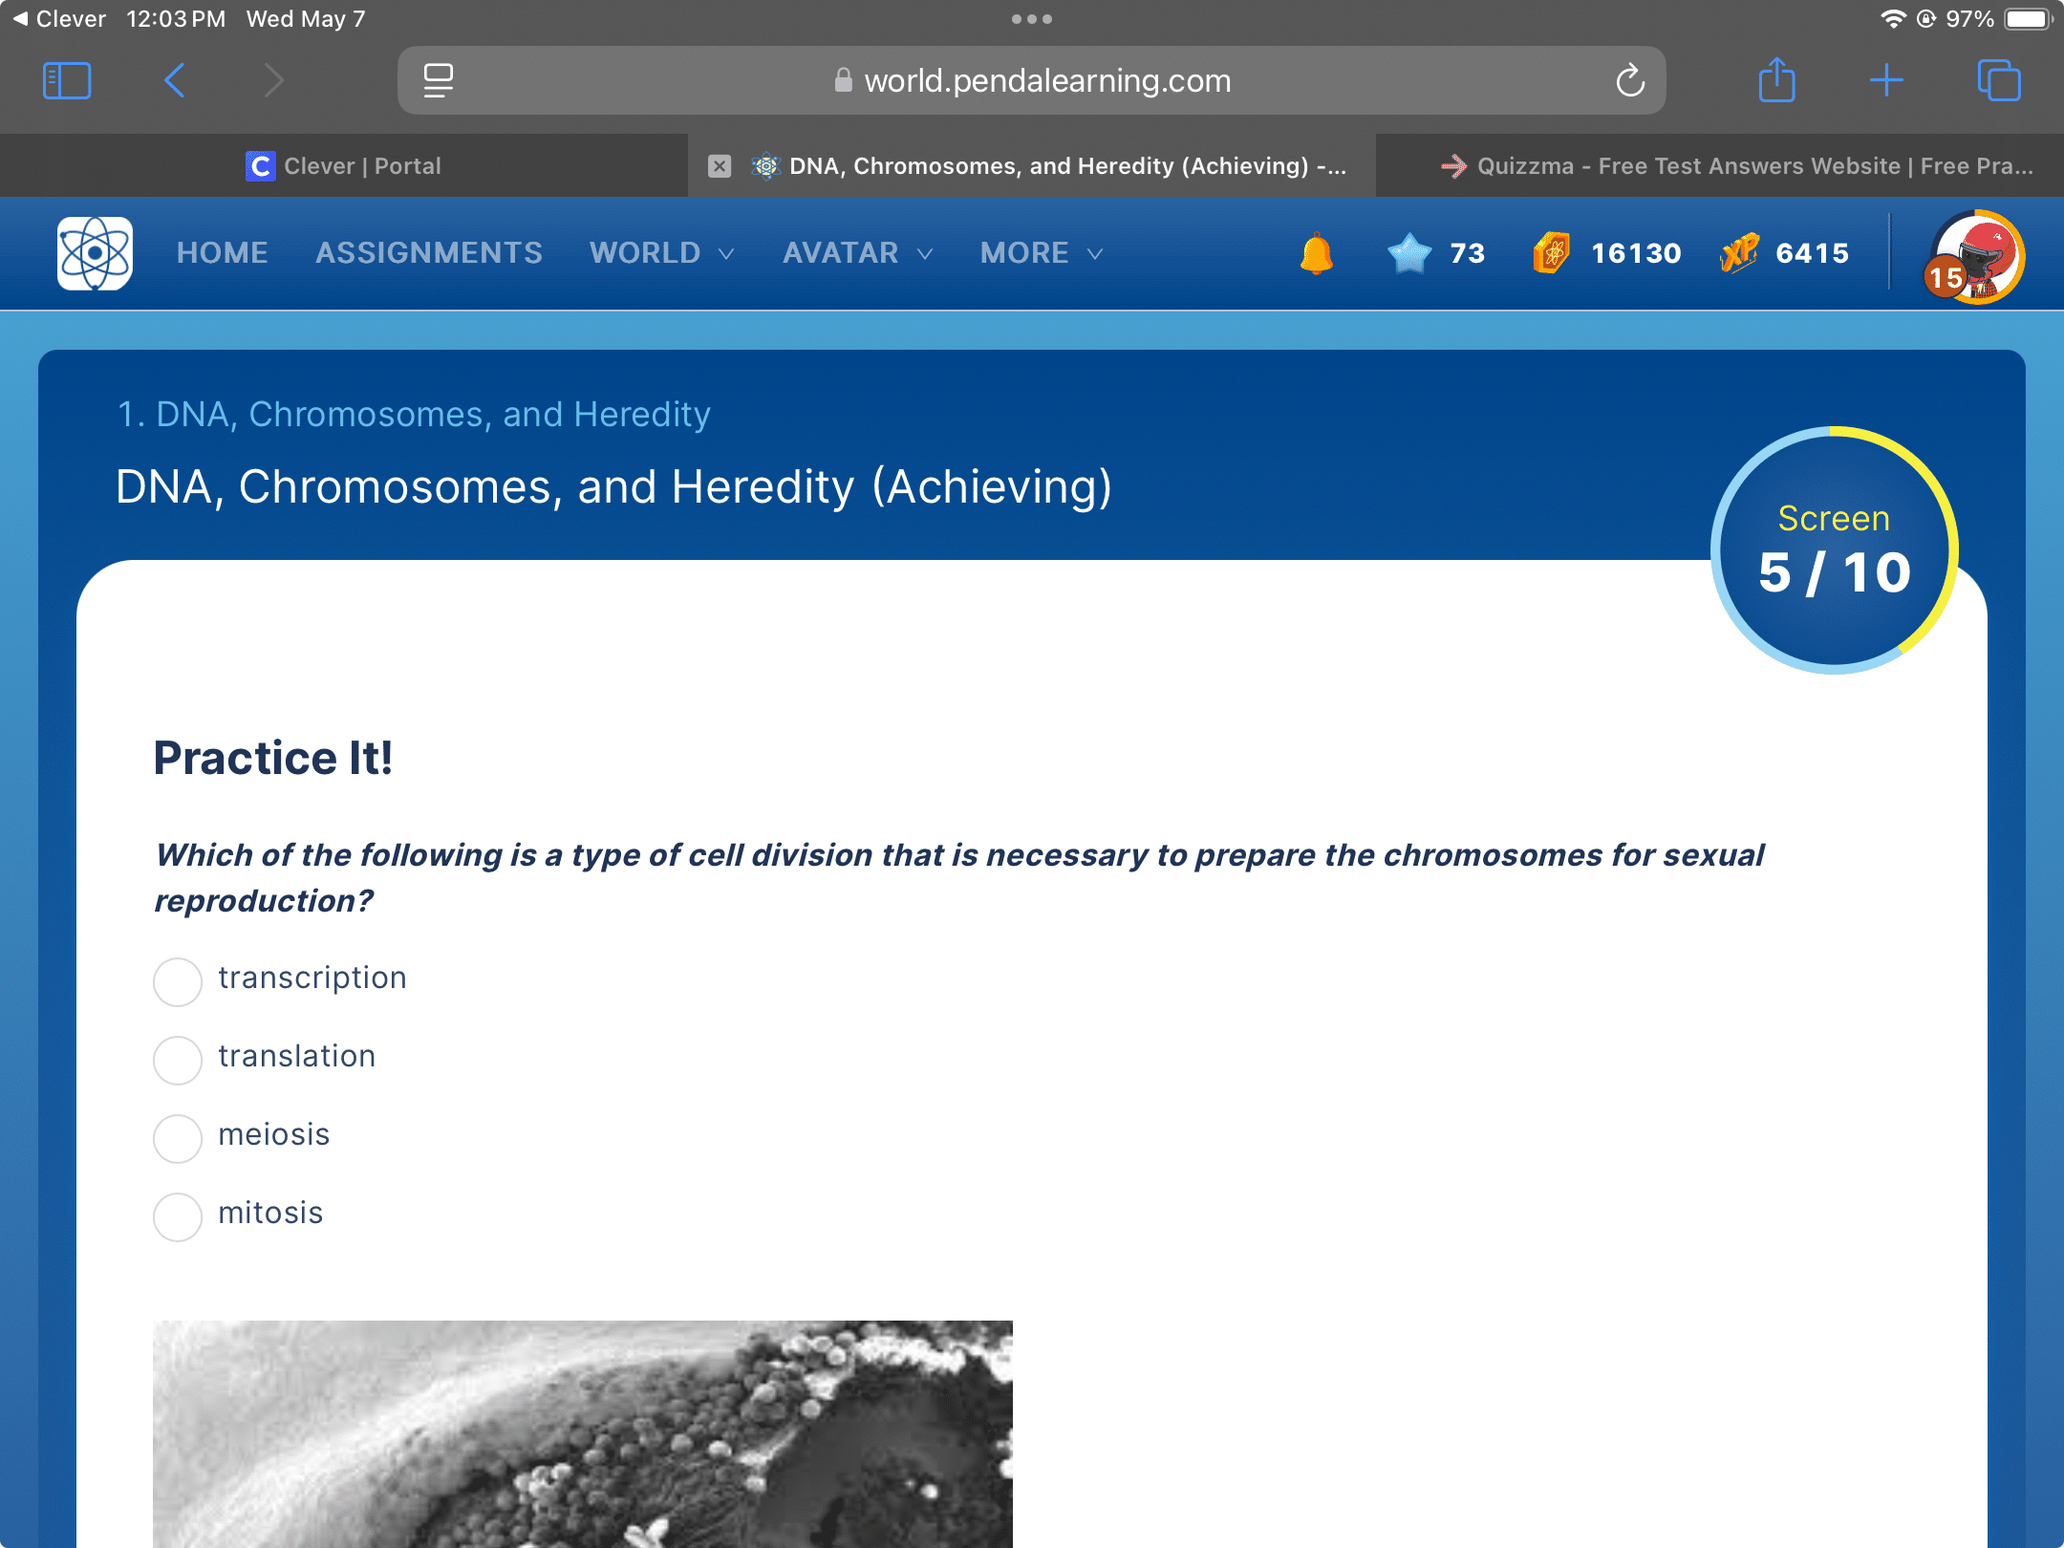
Task: Switch to the Clever | Portal tab
Action: [x=344, y=166]
